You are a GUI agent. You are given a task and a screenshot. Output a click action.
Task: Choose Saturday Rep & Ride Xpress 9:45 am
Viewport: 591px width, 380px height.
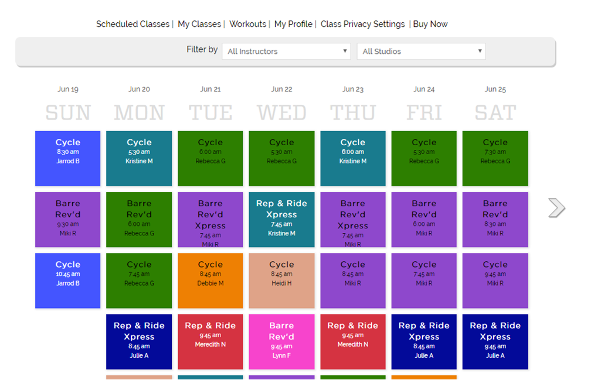(495, 341)
